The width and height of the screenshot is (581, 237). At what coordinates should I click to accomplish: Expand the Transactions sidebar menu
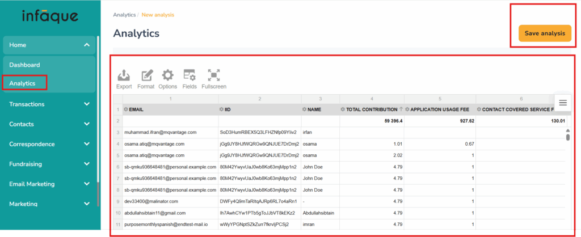pos(86,104)
